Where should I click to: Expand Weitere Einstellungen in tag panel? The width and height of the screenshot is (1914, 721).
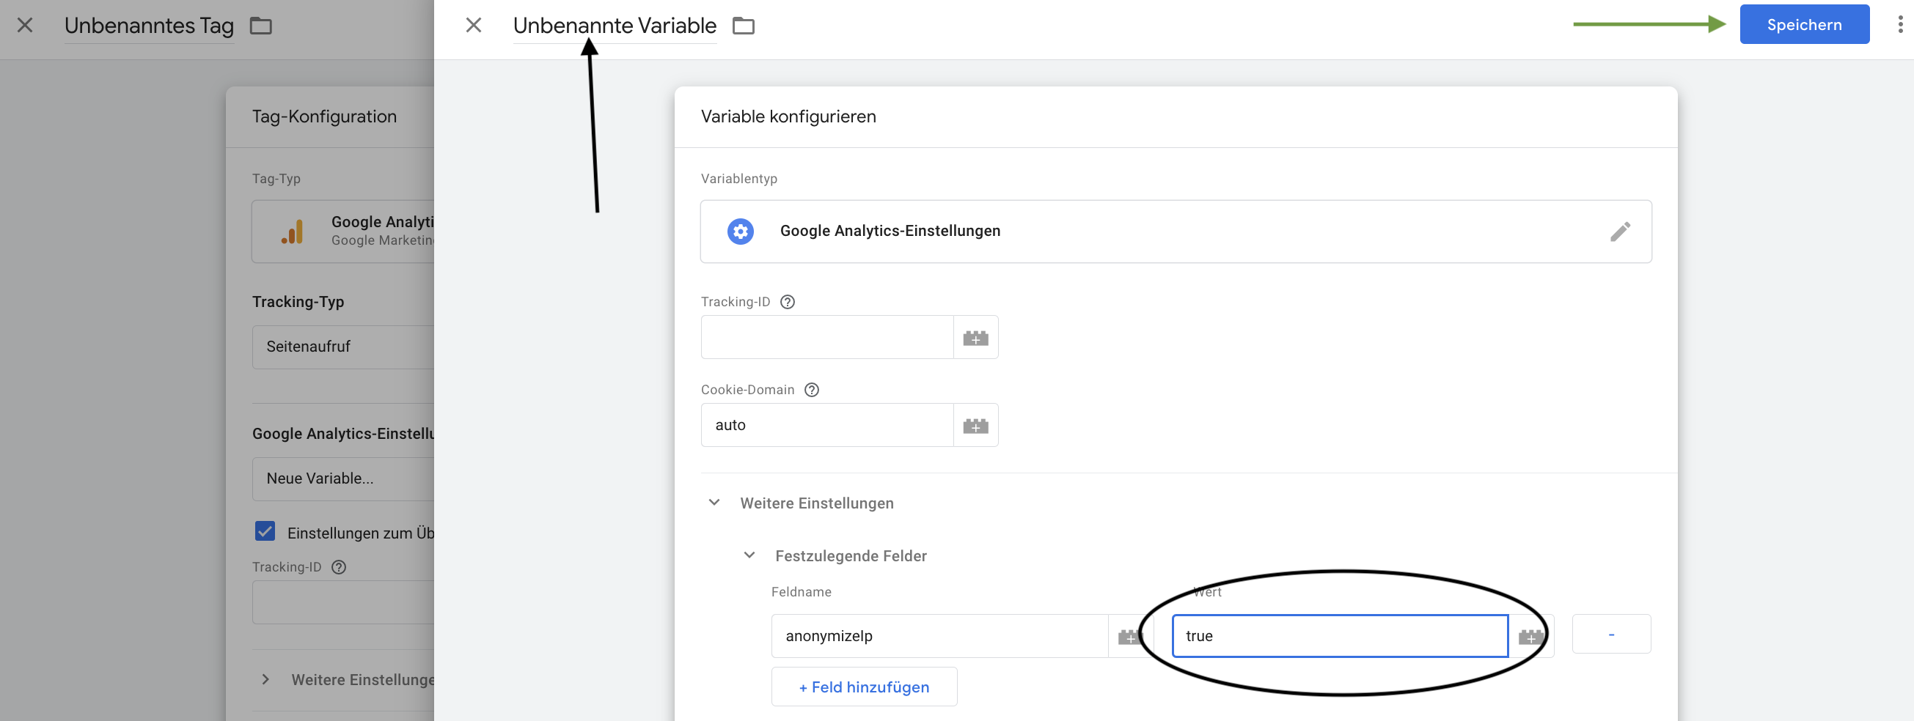(265, 679)
